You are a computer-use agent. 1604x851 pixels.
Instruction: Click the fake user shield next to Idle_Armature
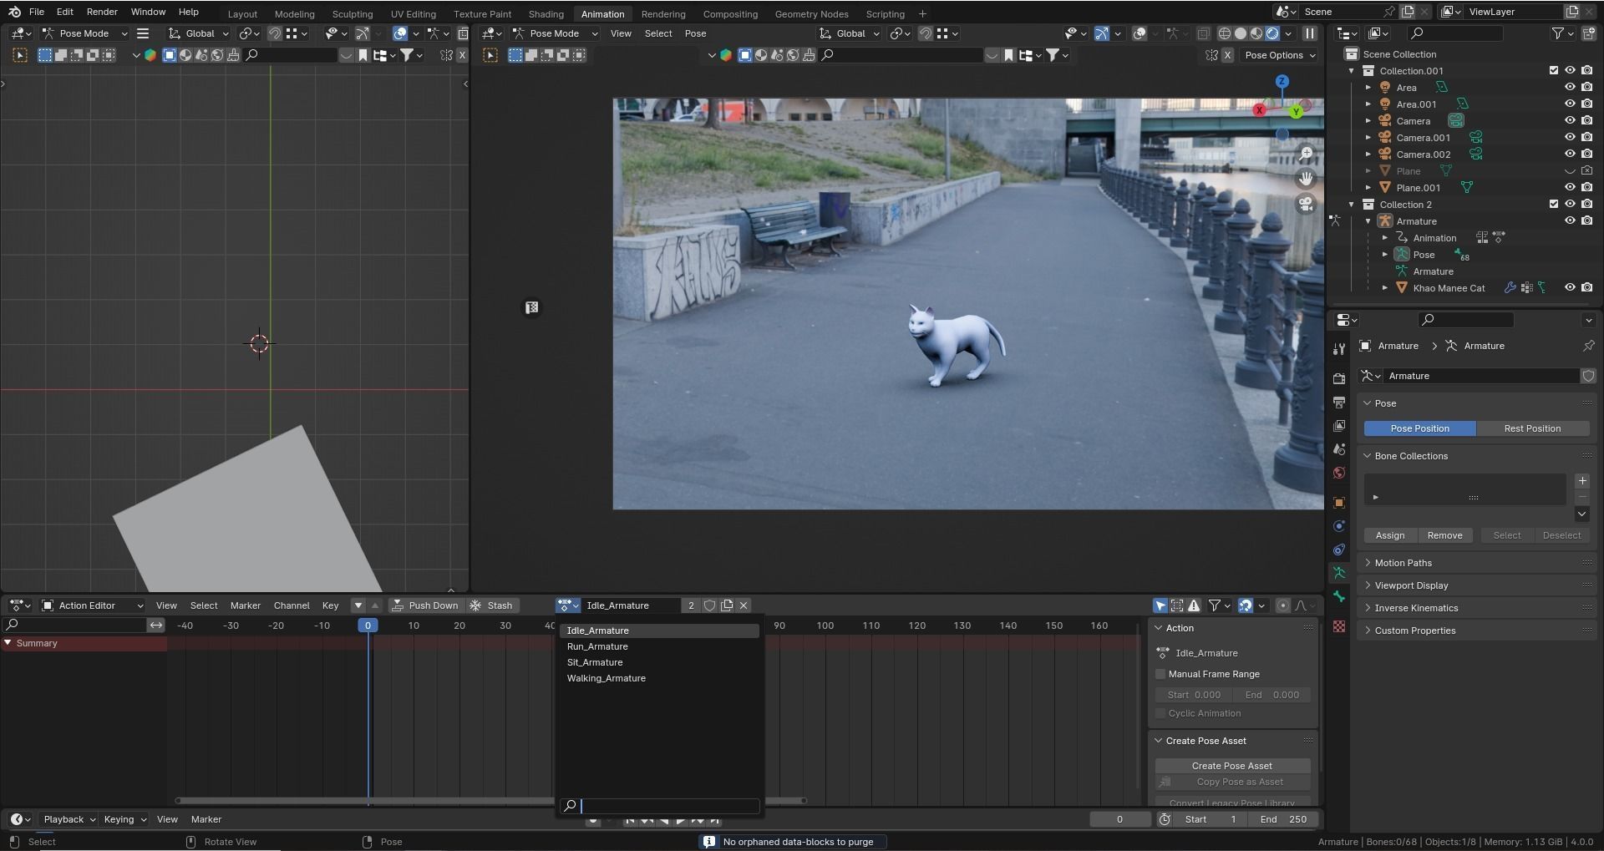[709, 605]
